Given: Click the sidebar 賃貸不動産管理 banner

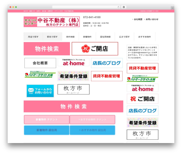Looking at the screenshot, I should click(x=143, y=68).
